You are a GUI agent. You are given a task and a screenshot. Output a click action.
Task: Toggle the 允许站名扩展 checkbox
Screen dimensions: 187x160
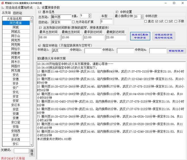click(73, 22)
